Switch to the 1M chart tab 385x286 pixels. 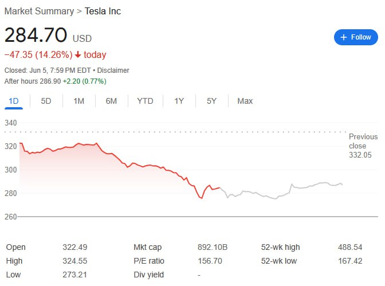click(x=78, y=101)
